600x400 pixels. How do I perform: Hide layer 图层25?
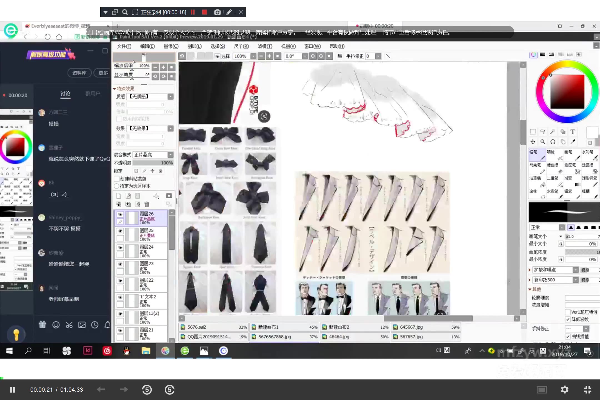click(120, 231)
